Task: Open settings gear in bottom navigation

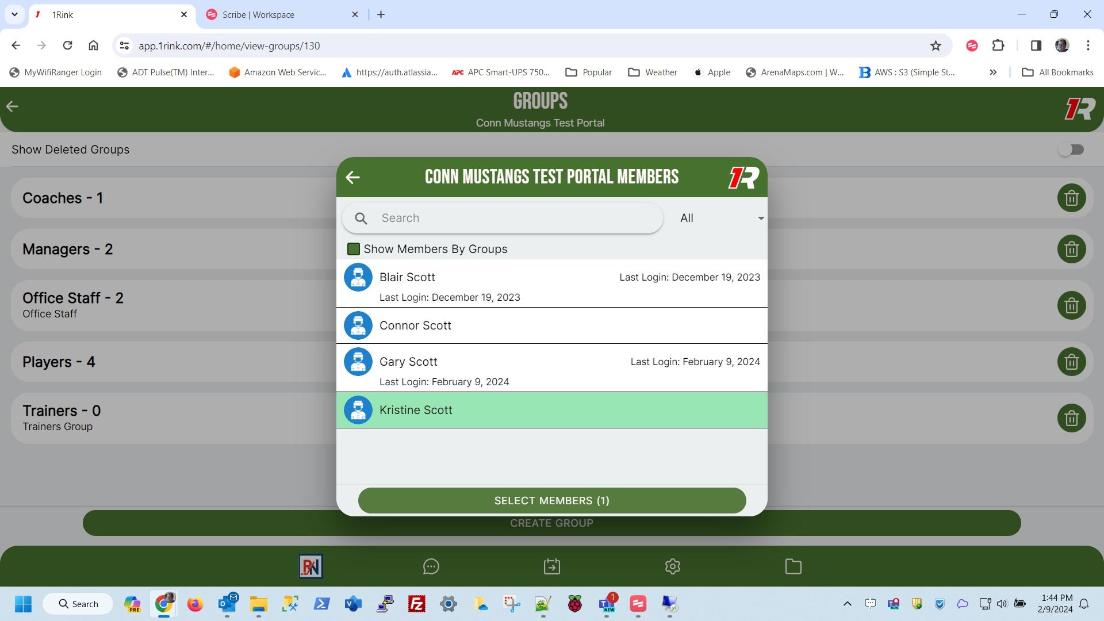Action: [672, 567]
